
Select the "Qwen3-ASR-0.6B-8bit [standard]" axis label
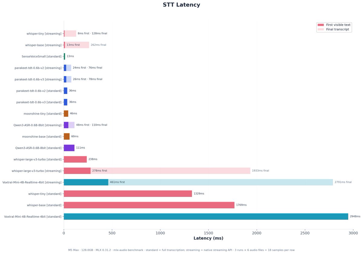38,148
